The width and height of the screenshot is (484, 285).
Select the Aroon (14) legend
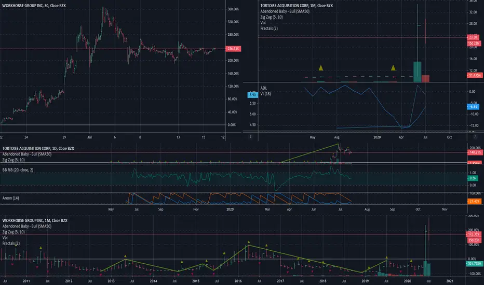coord(10,198)
